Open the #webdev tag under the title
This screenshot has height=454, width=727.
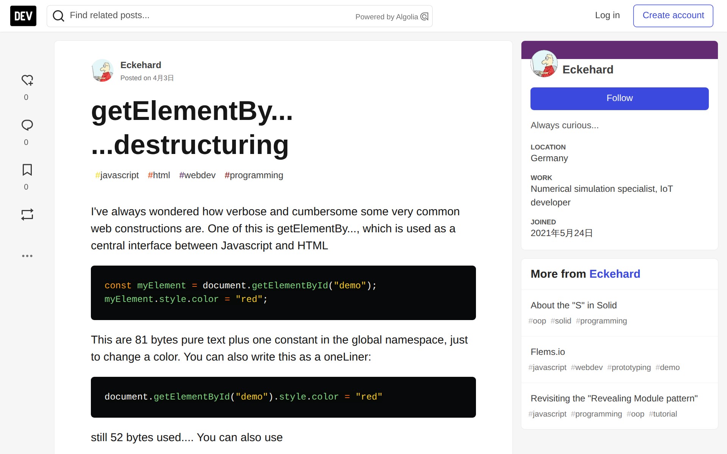[x=197, y=175]
